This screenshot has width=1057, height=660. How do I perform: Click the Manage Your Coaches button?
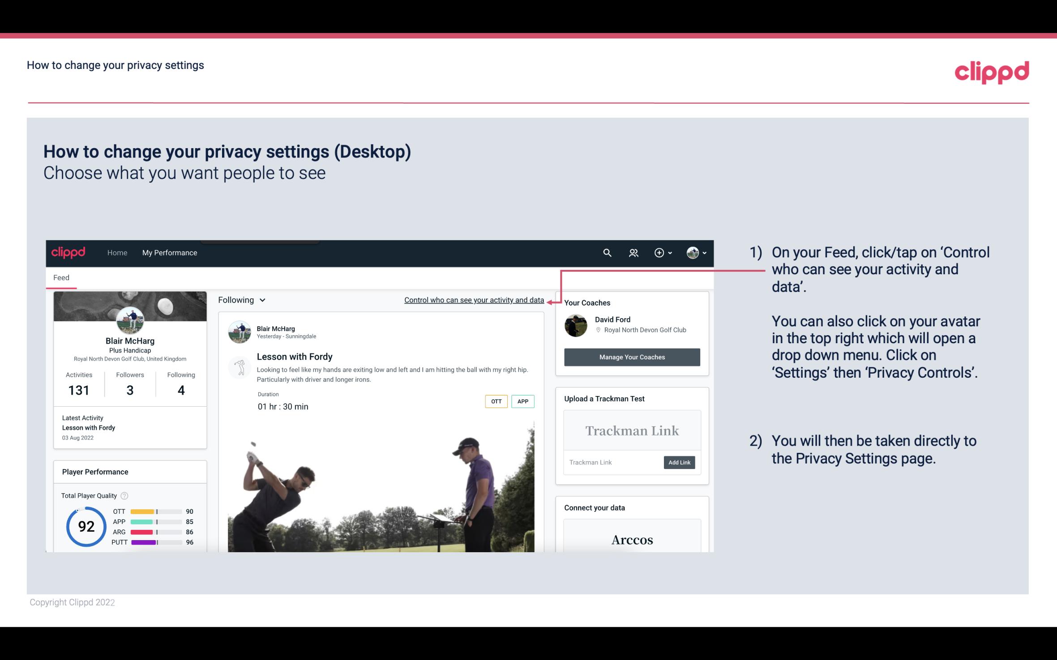click(x=632, y=357)
